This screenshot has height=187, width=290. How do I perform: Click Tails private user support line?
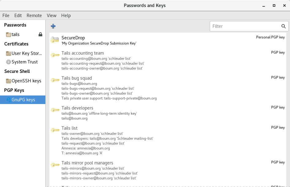pyautogui.click(x=109, y=99)
